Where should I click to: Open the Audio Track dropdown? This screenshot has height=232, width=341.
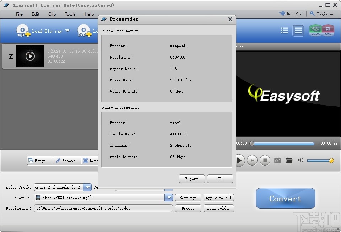87,187
